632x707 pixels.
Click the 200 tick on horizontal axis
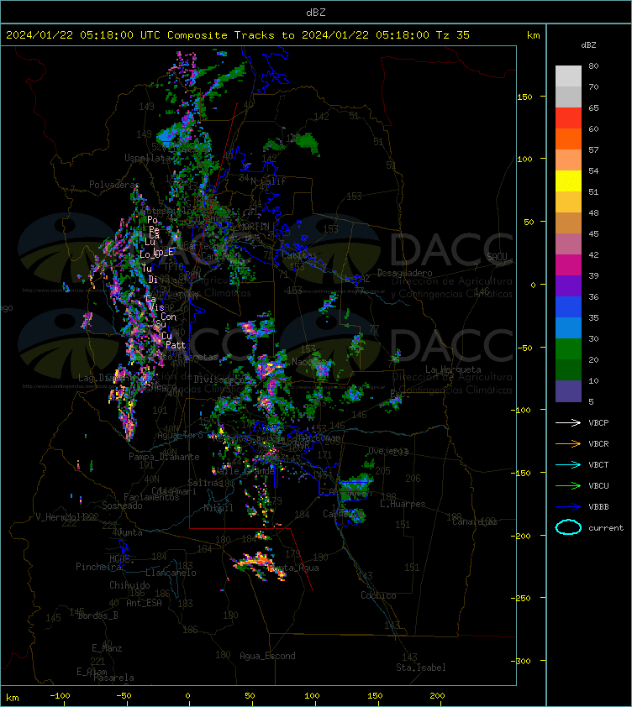(x=437, y=696)
